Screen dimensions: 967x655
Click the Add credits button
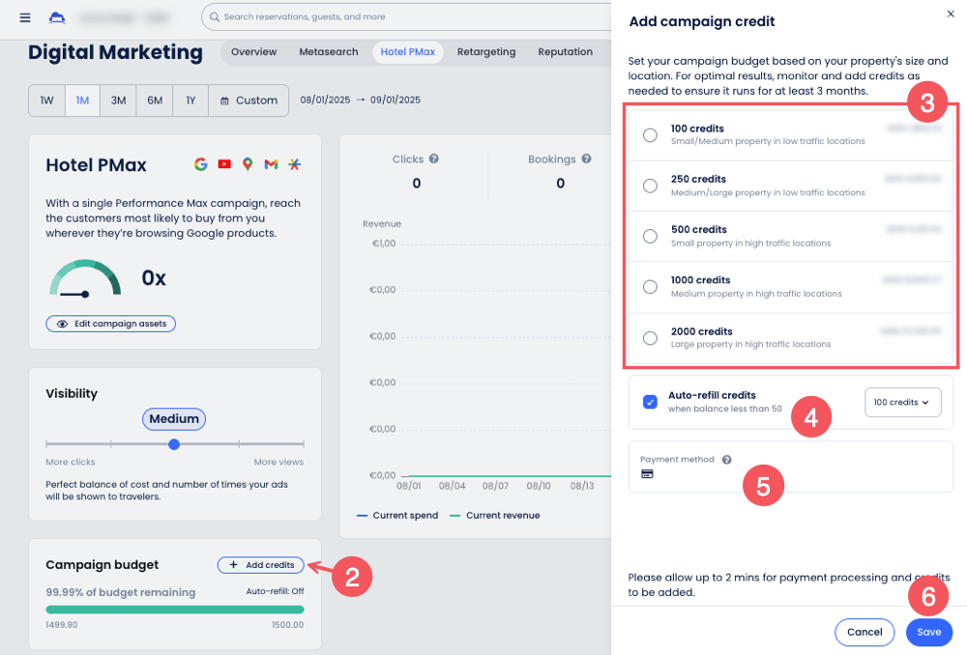pos(261,565)
